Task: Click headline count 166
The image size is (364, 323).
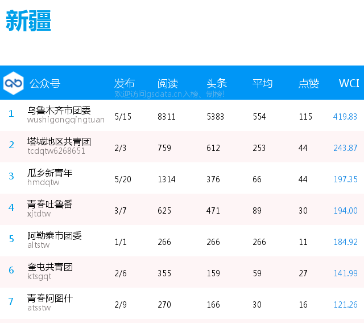Action: (213, 305)
